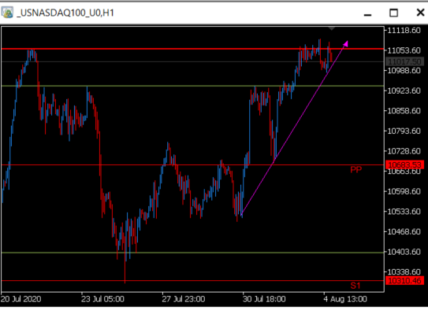This screenshot has width=428, height=310.
Task: Select the magenta trend arrow's arrowhead
Action: coord(345,44)
